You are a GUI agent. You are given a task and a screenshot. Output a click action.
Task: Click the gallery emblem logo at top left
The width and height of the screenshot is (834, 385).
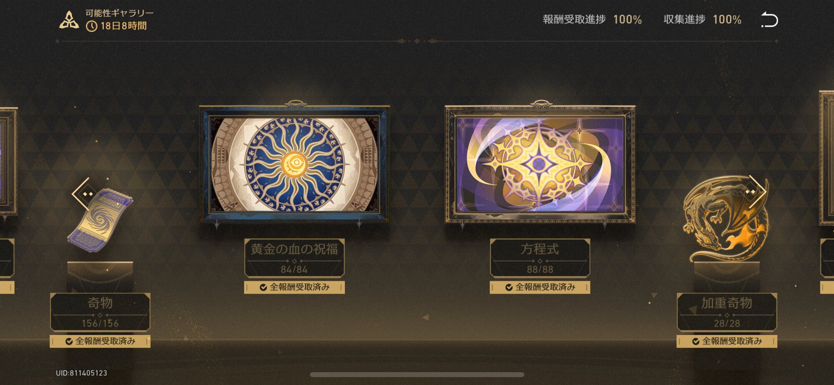(x=69, y=20)
